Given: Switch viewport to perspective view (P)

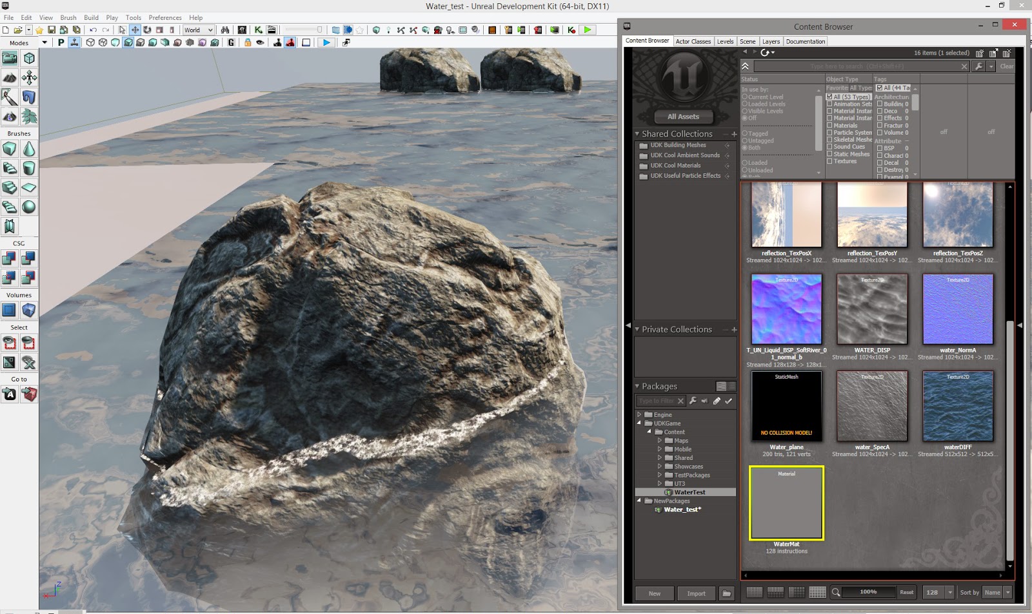Looking at the screenshot, I should pyautogui.click(x=61, y=43).
